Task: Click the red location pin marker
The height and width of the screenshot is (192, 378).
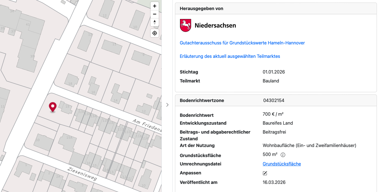Action: pos(53,107)
